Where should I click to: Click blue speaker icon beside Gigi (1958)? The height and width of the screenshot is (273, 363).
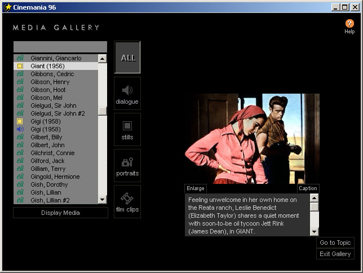point(20,129)
